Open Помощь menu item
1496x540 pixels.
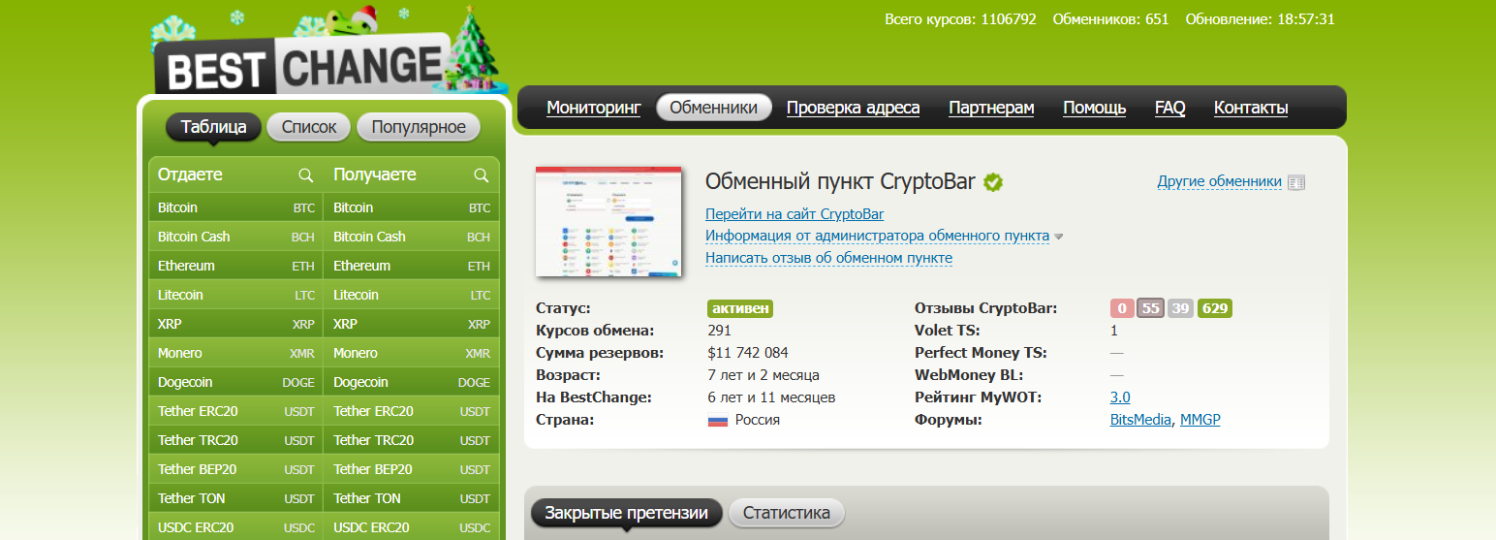1094,108
